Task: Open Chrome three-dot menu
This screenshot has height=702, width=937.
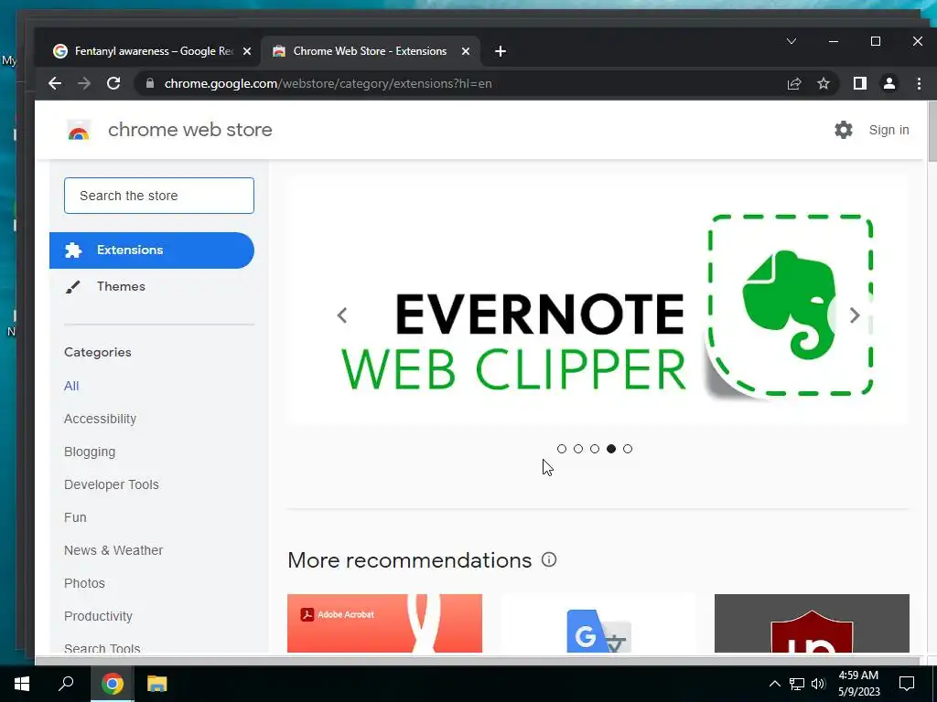Action: click(919, 83)
